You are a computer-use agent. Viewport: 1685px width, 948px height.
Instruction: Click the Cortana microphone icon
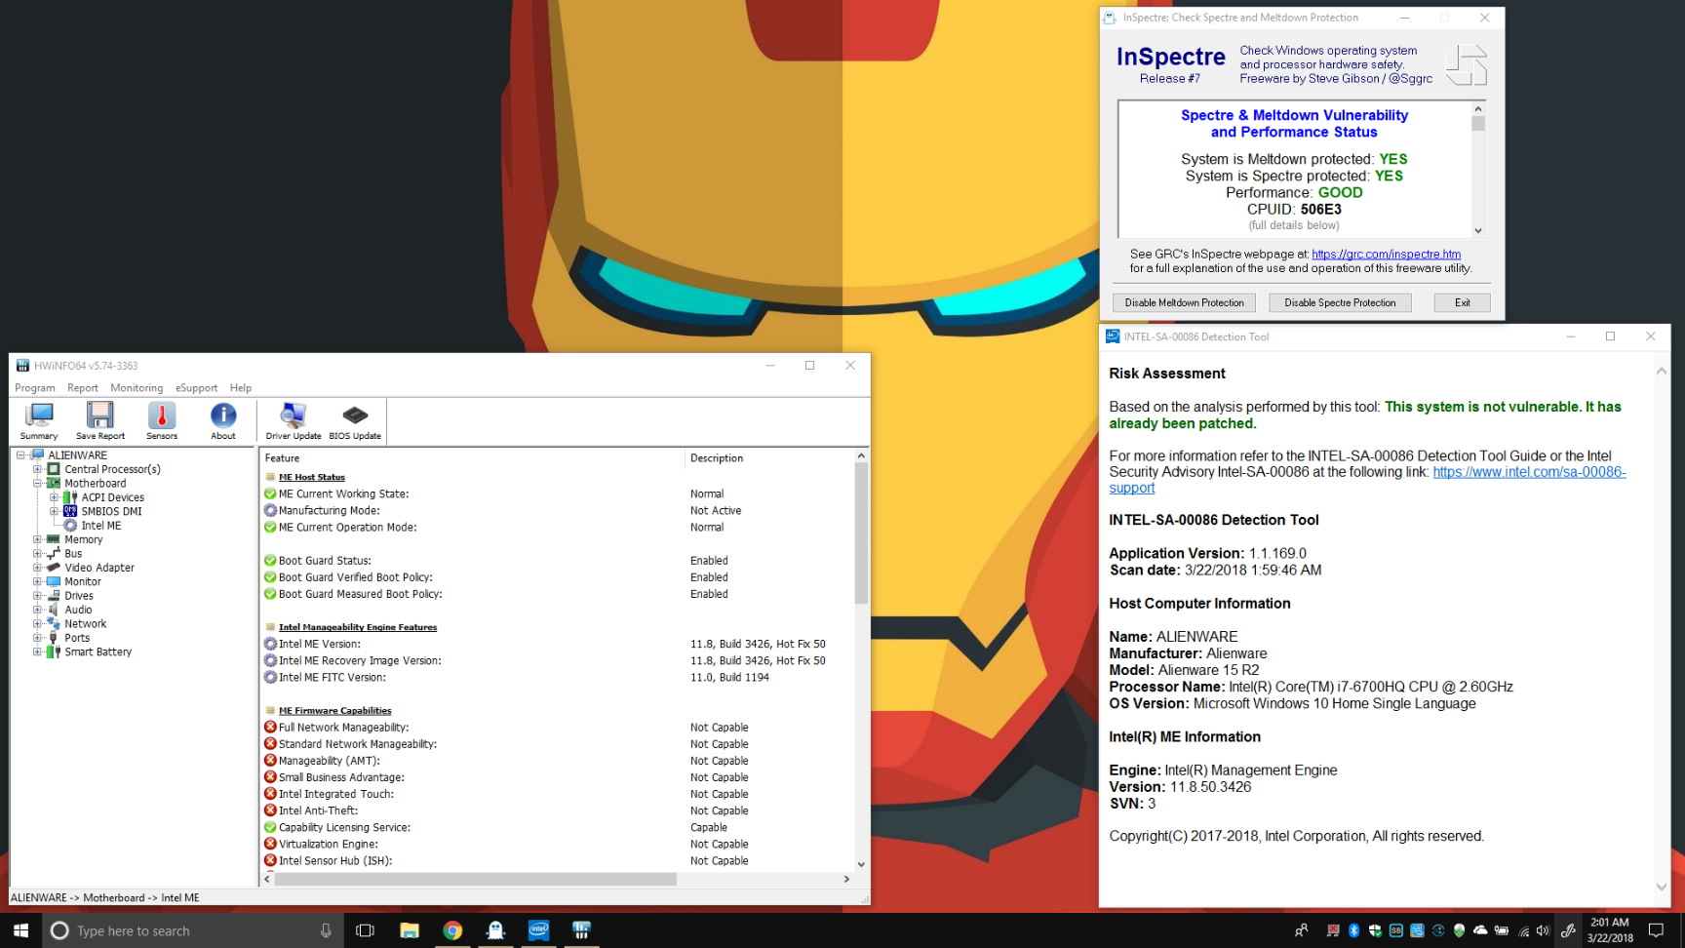pyautogui.click(x=326, y=930)
